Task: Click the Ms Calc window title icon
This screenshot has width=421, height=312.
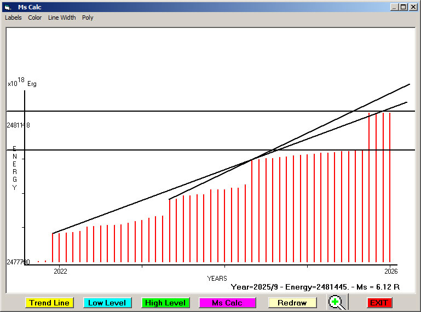Action: 7,7
